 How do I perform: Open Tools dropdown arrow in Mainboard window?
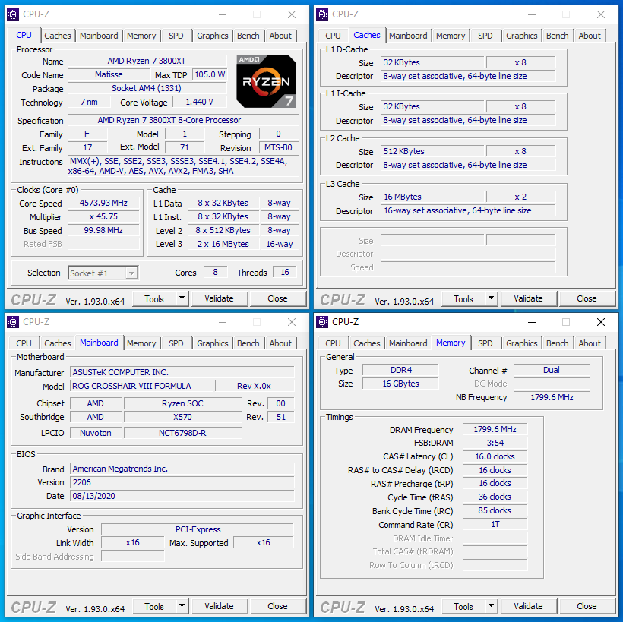click(182, 606)
